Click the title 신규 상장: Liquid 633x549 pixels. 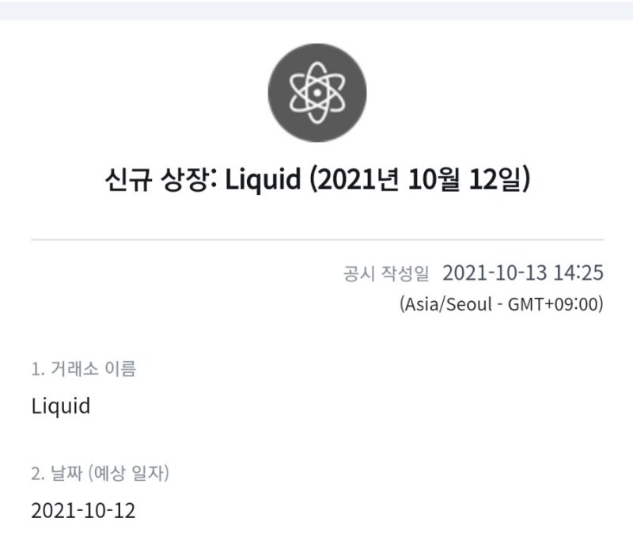(x=203, y=179)
